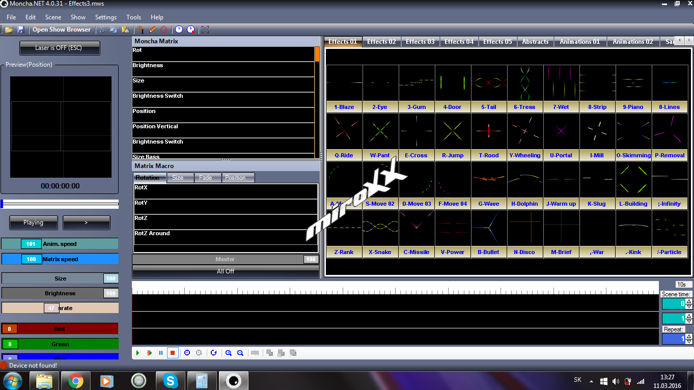The width and height of the screenshot is (694, 390).
Task: Switch to Animations 01 tab
Action: pyautogui.click(x=580, y=42)
